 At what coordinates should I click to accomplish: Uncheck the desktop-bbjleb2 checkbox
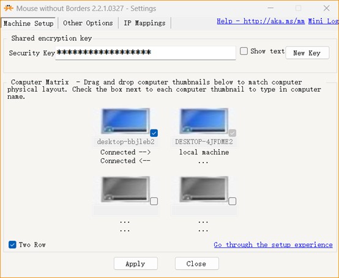[154, 133]
